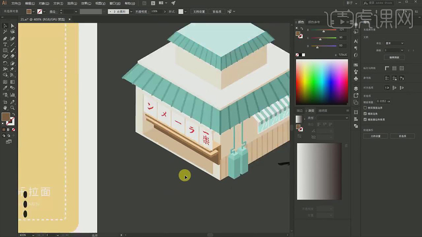
Task: Select the Rectangle shape tool
Action: (5, 50)
